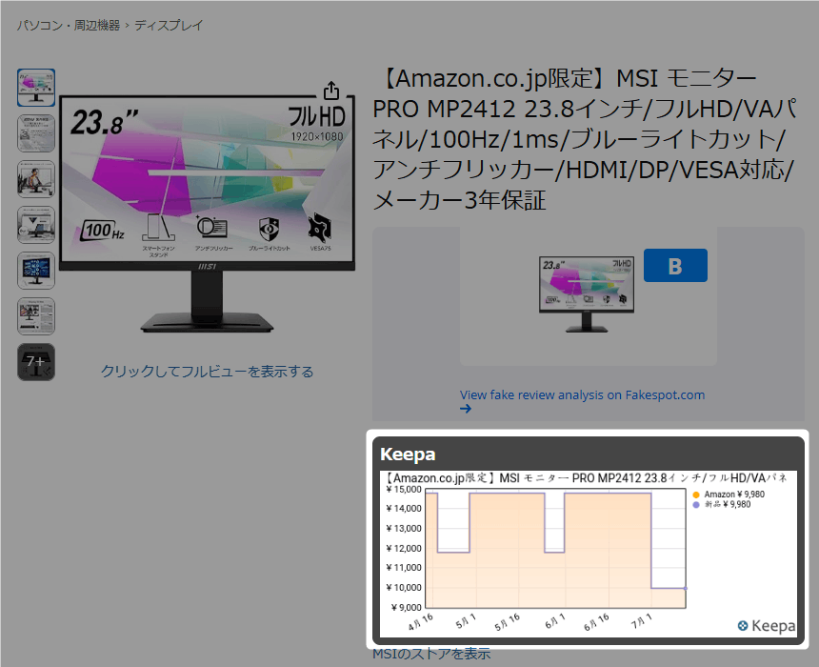This screenshot has width=819, height=667.
Task: Click the ¥15,000 axis label
Action: click(x=403, y=489)
